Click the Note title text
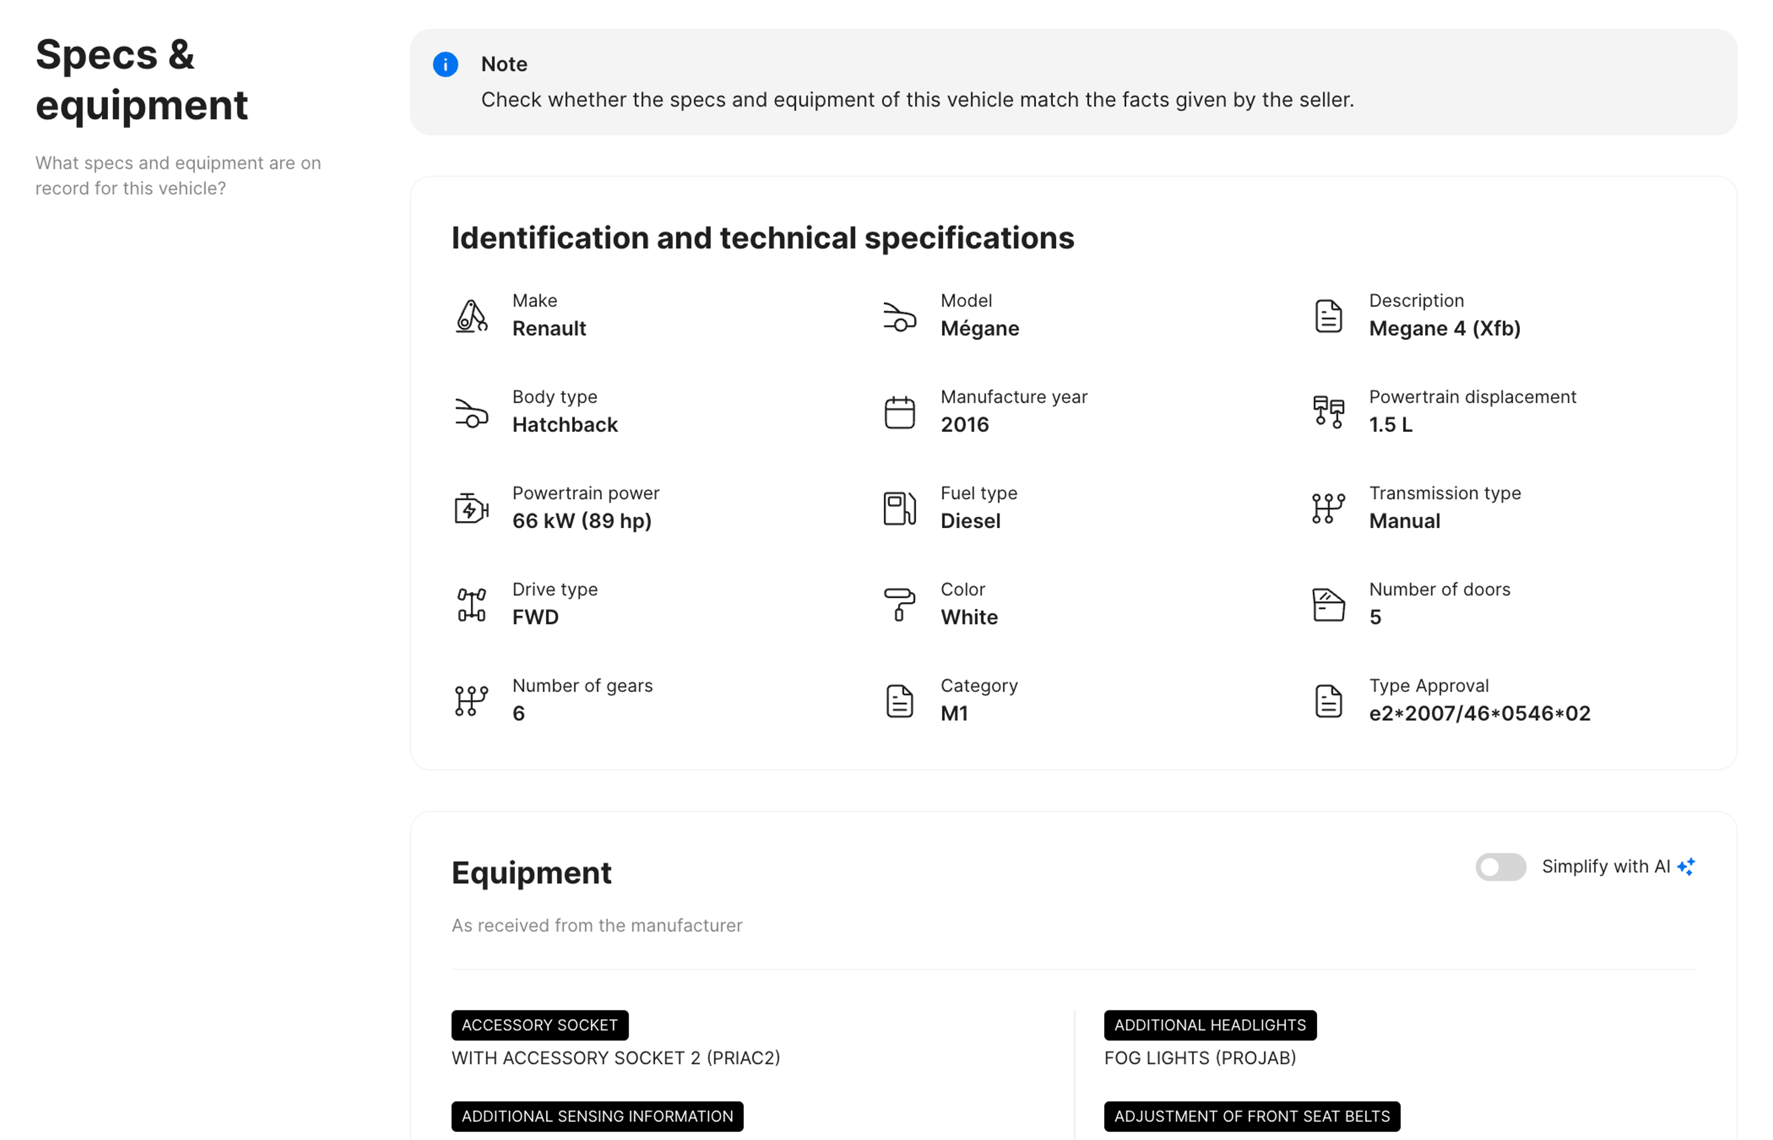 (504, 64)
